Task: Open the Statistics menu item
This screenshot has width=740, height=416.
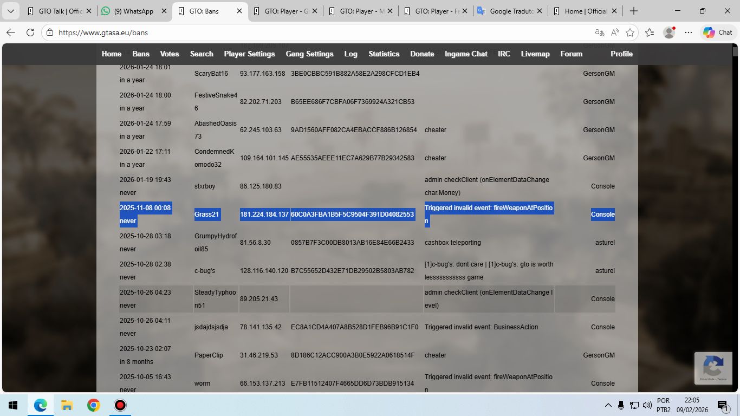Action: tap(384, 54)
